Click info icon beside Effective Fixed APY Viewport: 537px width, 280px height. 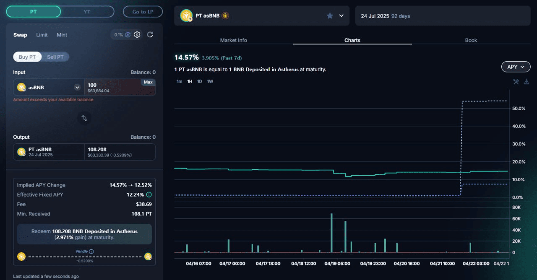[x=149, y=194]
